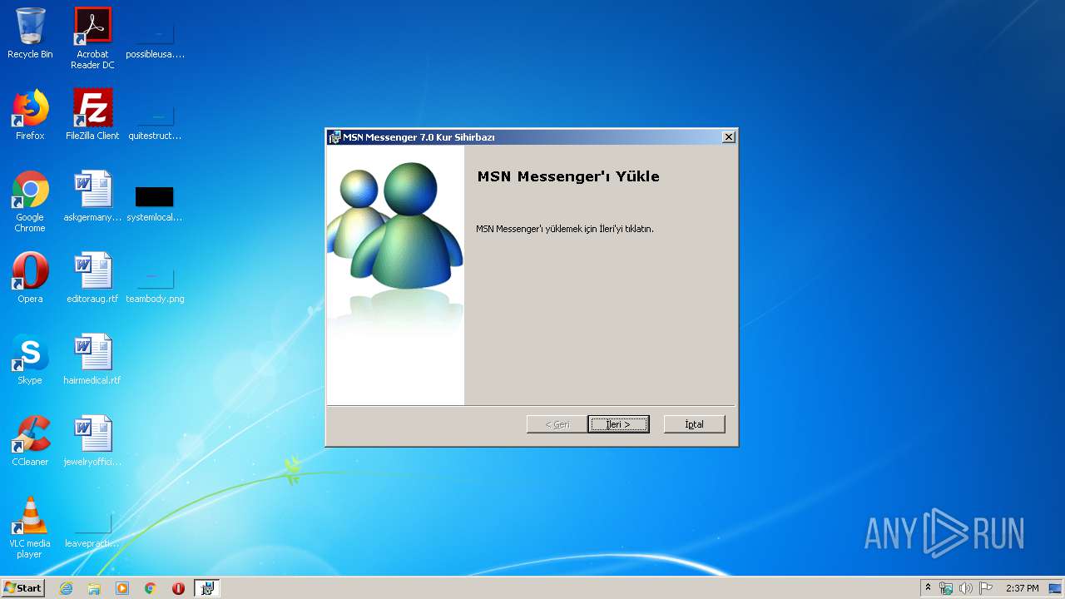Click the 2:37 PM clock
This screenshot has width=1065, height=599.
(x=1022, y=588)
